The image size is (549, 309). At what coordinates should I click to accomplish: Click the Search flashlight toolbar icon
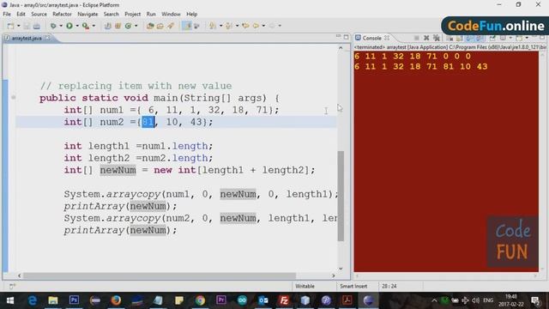point(171,26)
